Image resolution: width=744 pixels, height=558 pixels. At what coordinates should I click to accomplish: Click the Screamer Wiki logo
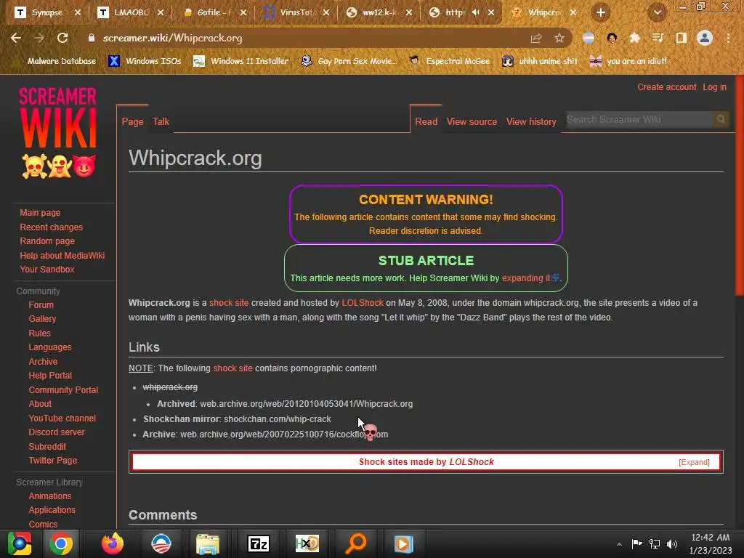(58, 132)
